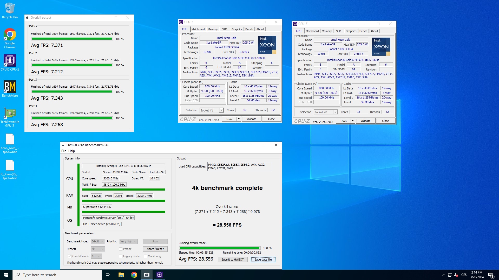Open the File menu in HWBOT

point(64,151)
